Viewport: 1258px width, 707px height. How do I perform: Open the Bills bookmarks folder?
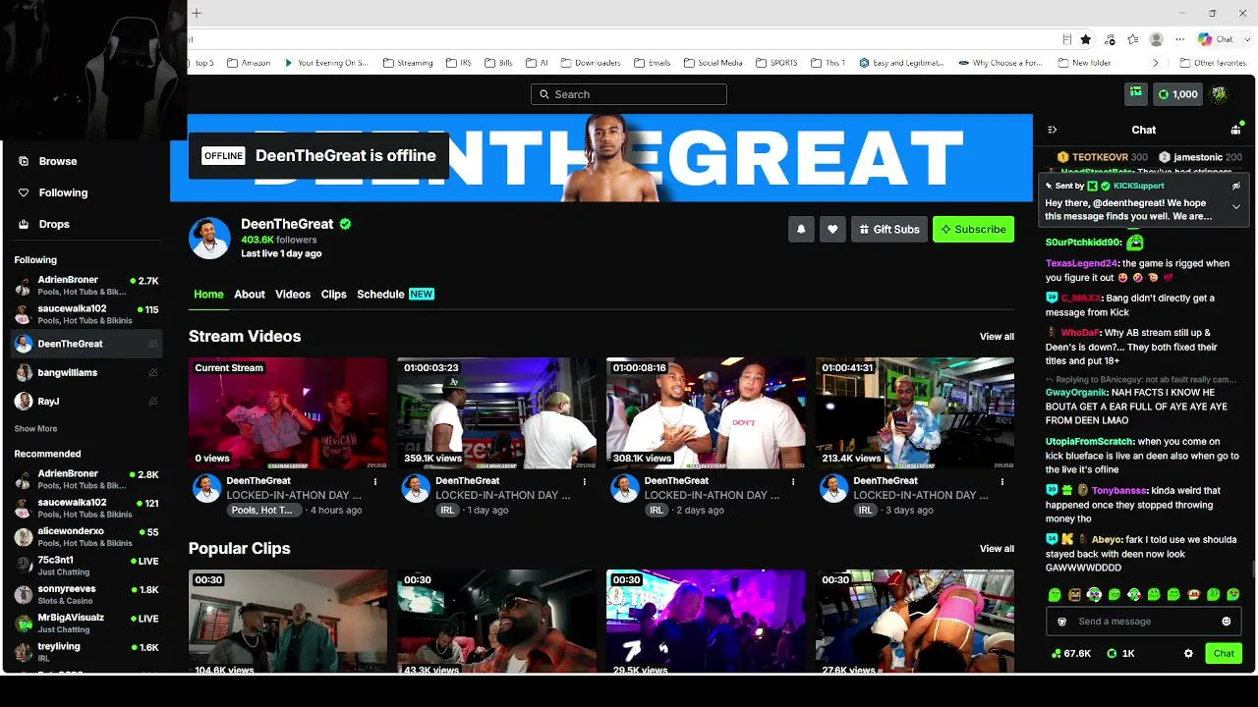498,63
